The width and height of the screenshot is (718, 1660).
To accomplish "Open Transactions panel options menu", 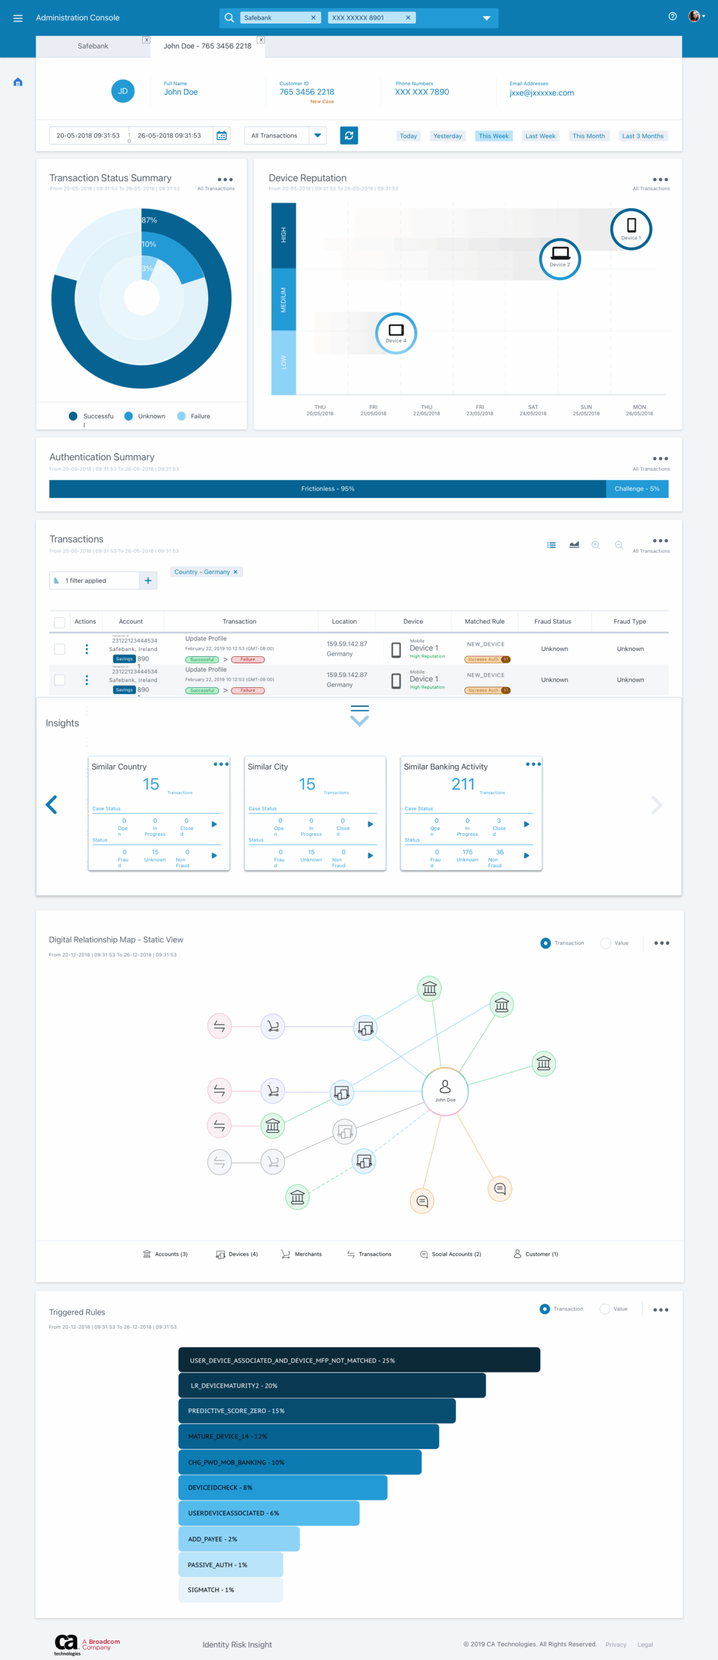I will pos(660,541).
